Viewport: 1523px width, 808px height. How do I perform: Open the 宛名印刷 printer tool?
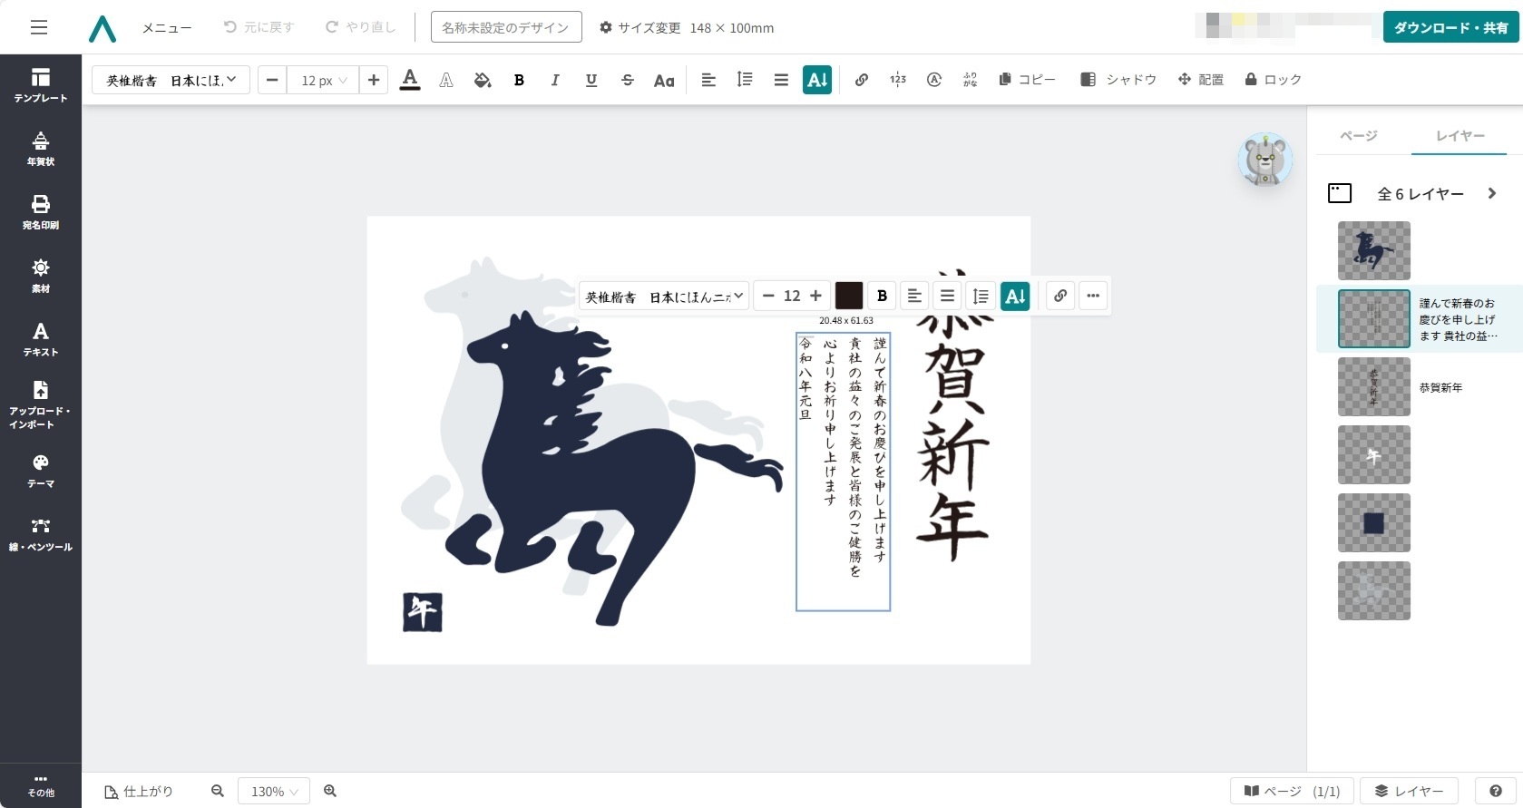point(41,212)
